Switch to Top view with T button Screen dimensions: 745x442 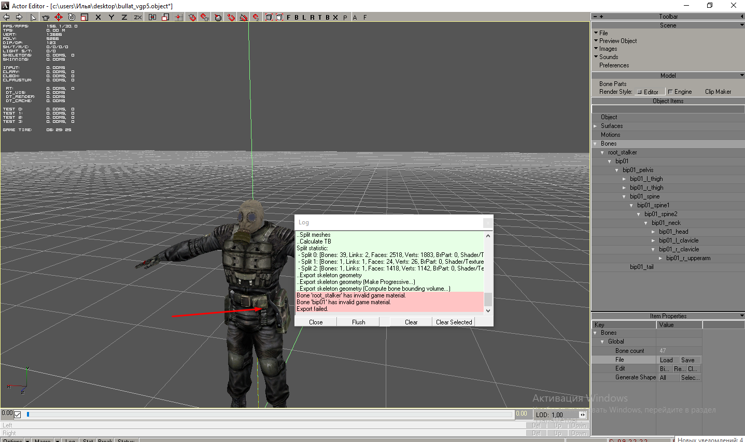(x=320, y=17)
